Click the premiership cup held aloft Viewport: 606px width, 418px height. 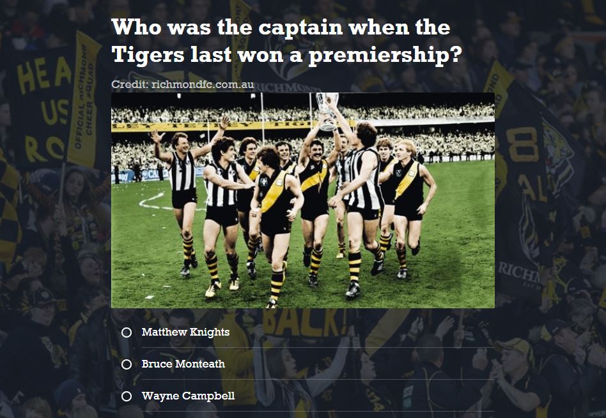point(327,111)
